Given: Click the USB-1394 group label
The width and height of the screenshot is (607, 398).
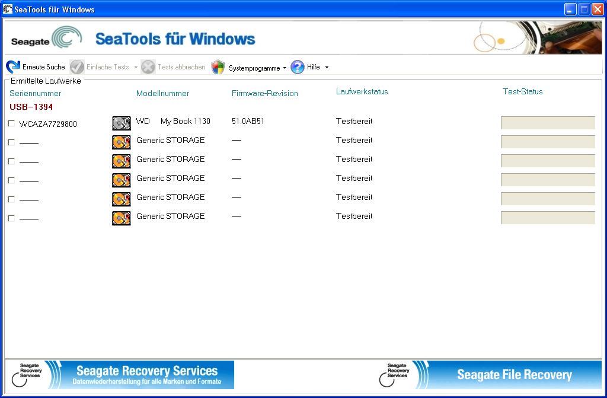Looking at the screenshot, I should [x=31, y=107].
